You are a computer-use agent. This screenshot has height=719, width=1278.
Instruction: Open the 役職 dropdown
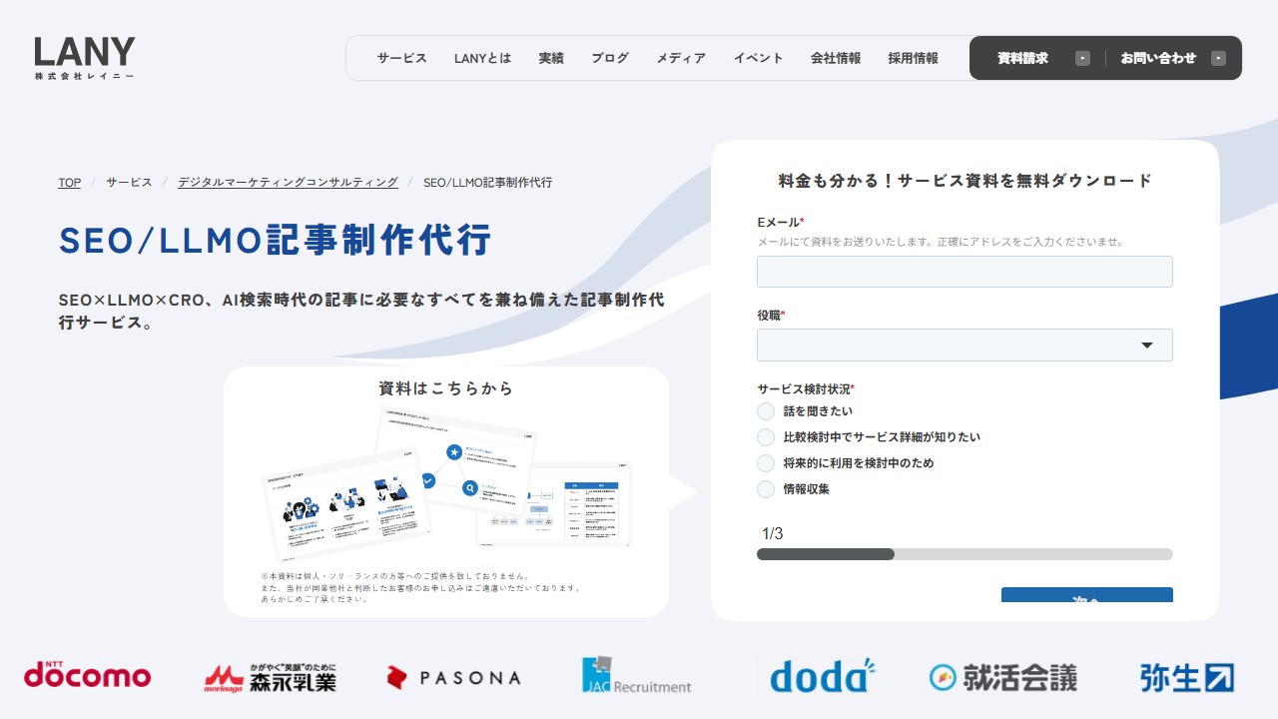pos(964,345)
